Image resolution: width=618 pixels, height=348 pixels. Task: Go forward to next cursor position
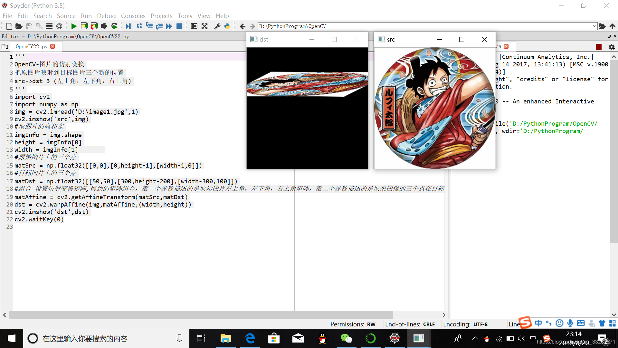(x=252, y=26)
